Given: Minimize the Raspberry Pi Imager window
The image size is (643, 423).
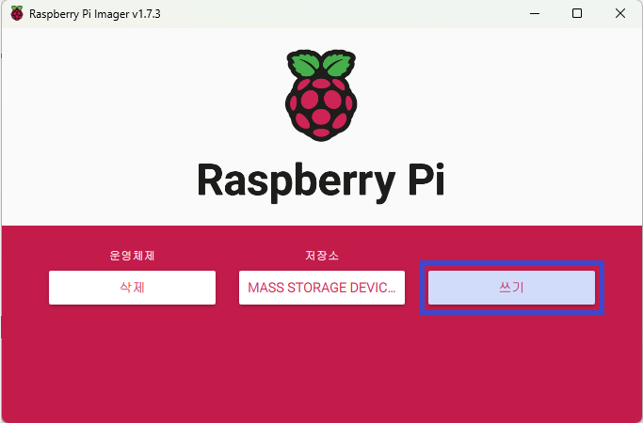Looking at the screenshot, I should pos(535,13).
